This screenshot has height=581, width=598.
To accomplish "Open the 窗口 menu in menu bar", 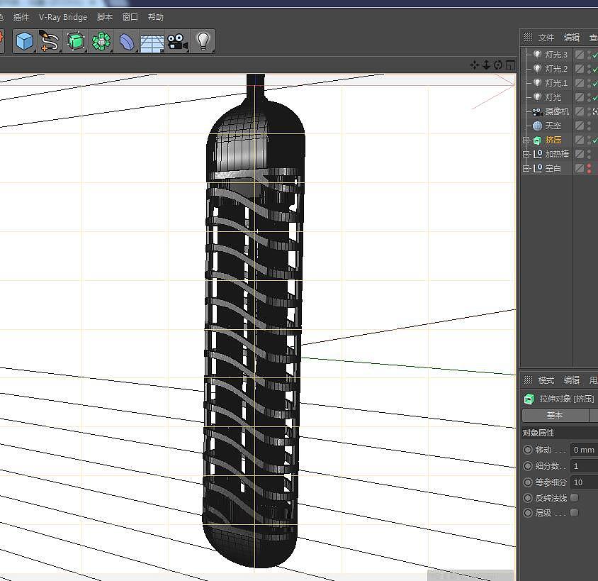I will (x=130, y=17).
